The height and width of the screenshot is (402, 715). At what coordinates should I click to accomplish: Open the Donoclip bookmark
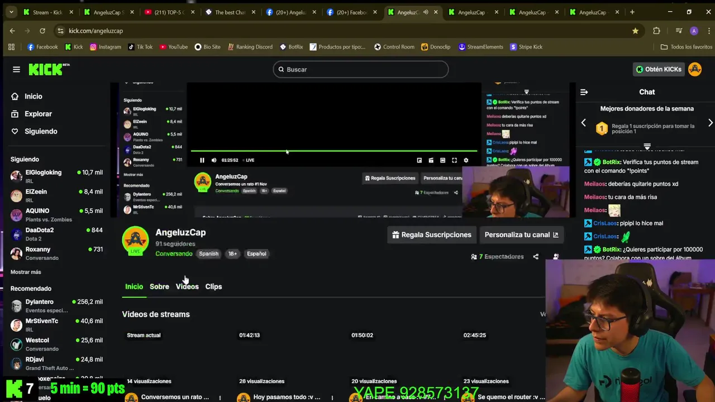[x=435, y=47]
